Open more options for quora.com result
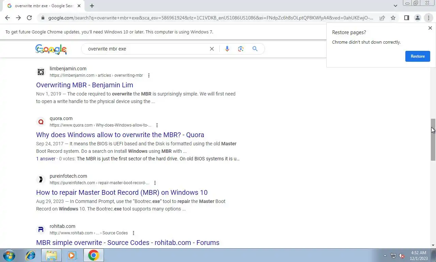The image size is (436, 262). coord(157,125)
